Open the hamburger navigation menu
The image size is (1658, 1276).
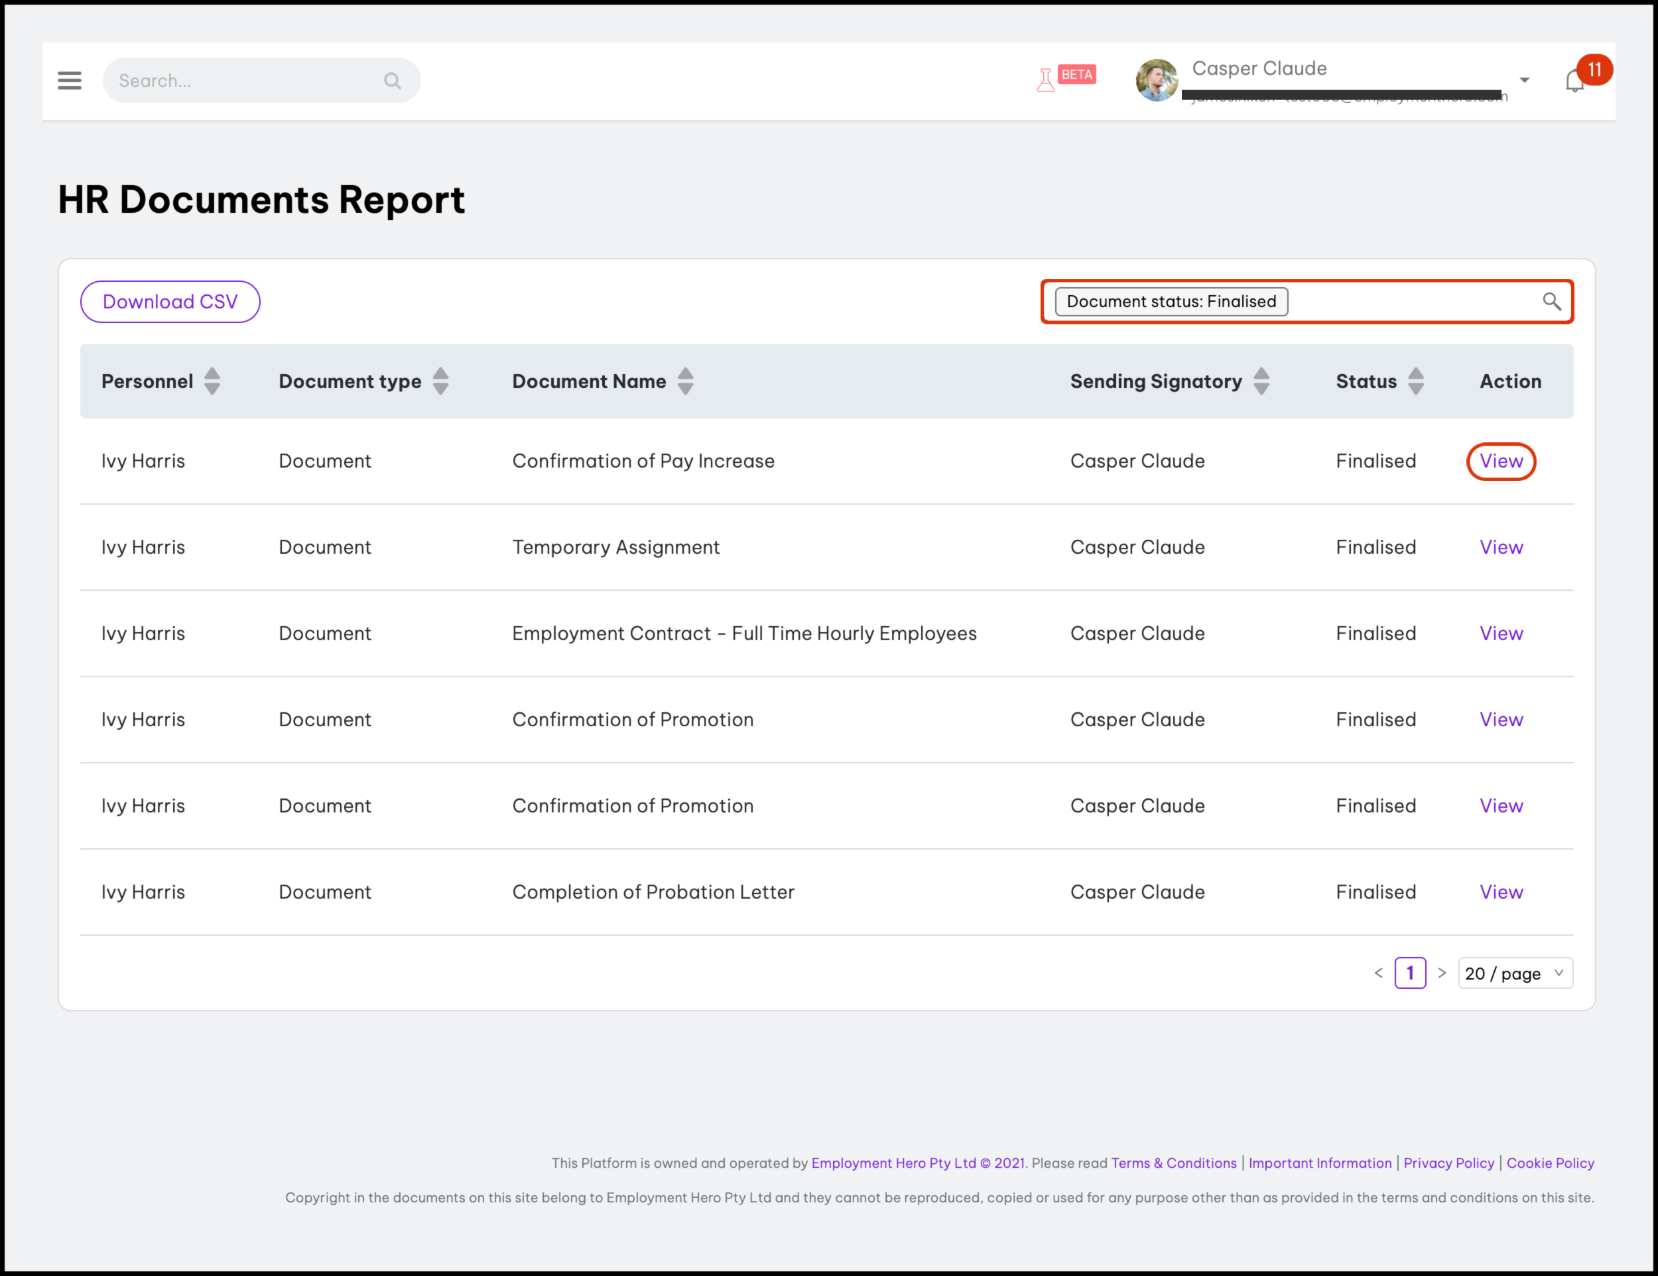pyautogui.click(x=69, y=80)
